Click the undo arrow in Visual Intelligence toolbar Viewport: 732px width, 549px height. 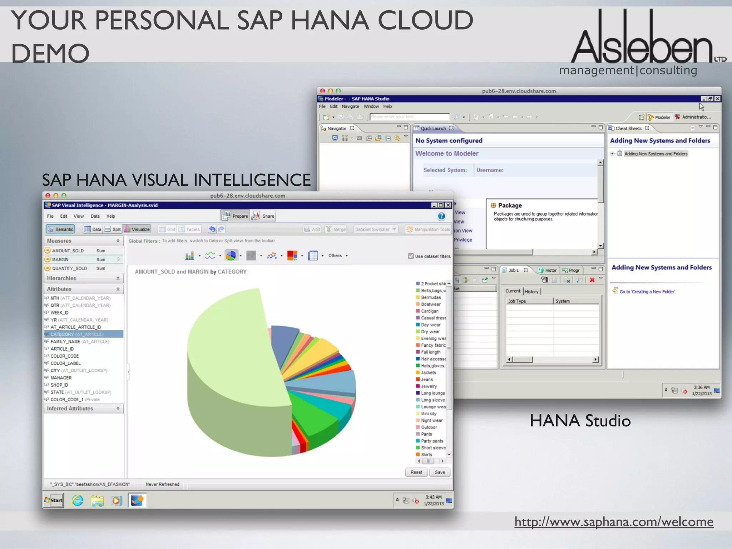click(212, 229)
